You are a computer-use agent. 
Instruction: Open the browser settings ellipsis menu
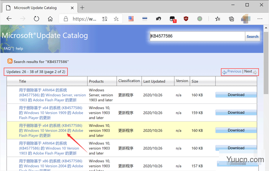260,19
